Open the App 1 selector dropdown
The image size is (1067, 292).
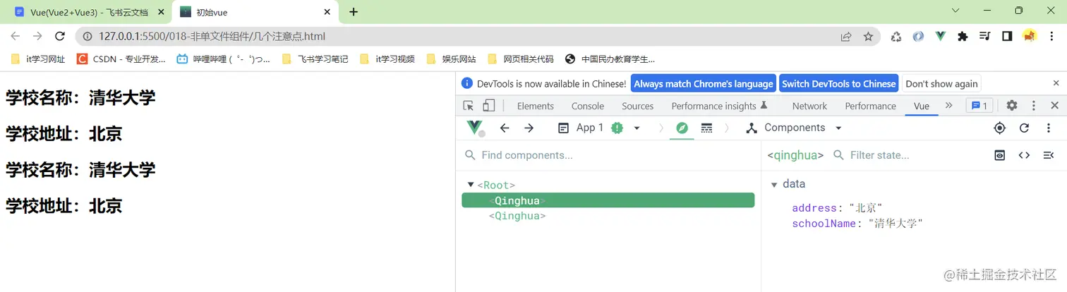tap(599, 128)
